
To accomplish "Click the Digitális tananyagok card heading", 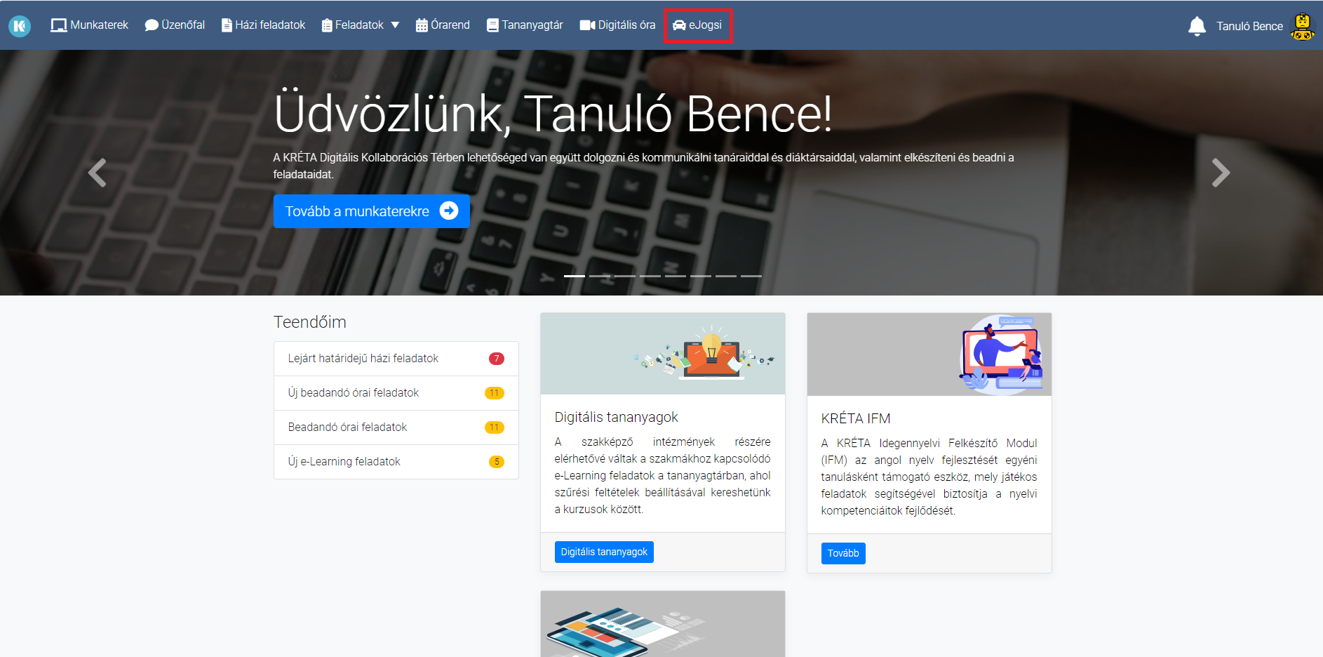I will pos(616,417).
